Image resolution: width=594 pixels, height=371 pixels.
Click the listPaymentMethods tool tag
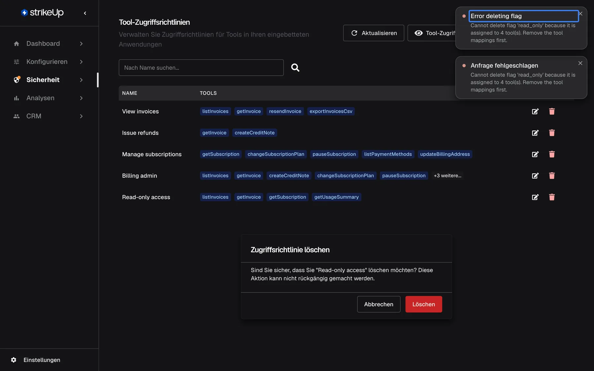click(388, 154)
